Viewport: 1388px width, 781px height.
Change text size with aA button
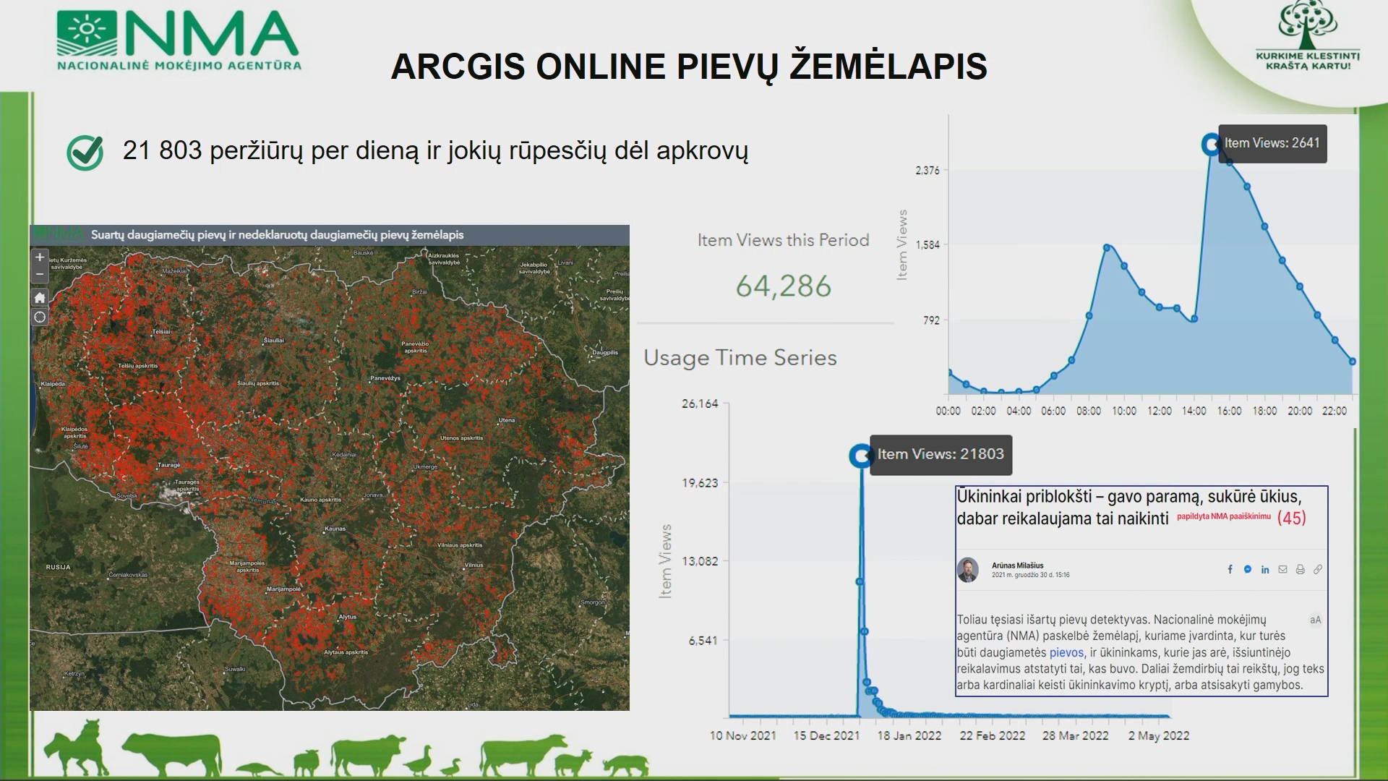coord(1315,620)
